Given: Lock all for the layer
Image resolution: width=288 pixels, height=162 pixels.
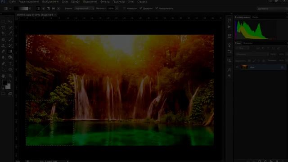Looking at the screenshot, I should pyautogui.click(x=264, y=61).
